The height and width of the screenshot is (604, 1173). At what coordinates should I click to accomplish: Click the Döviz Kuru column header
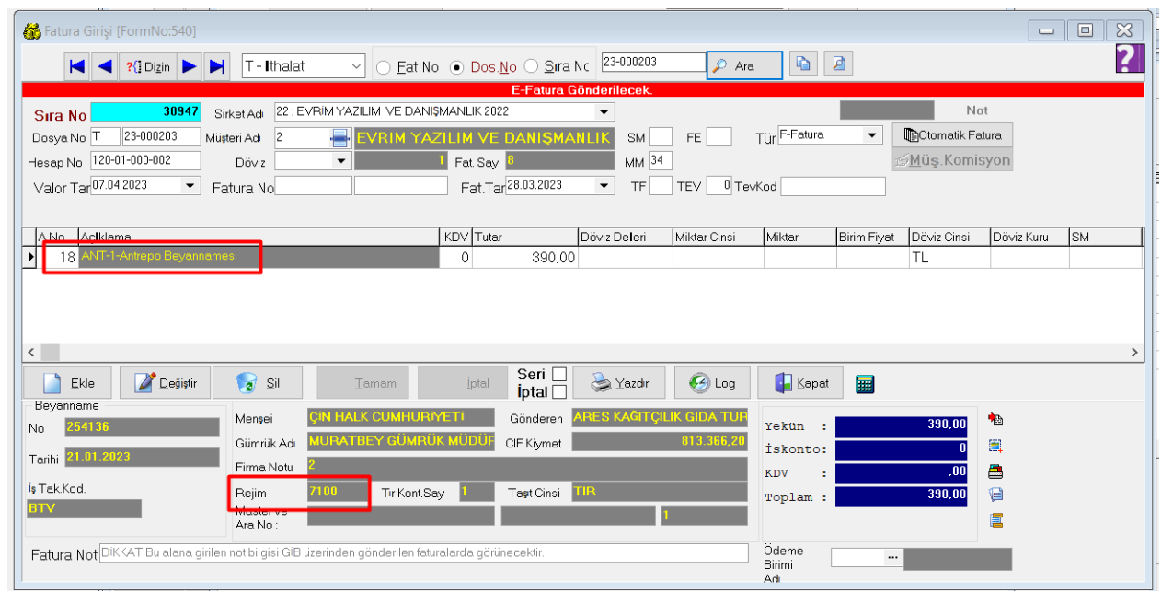1029,237
